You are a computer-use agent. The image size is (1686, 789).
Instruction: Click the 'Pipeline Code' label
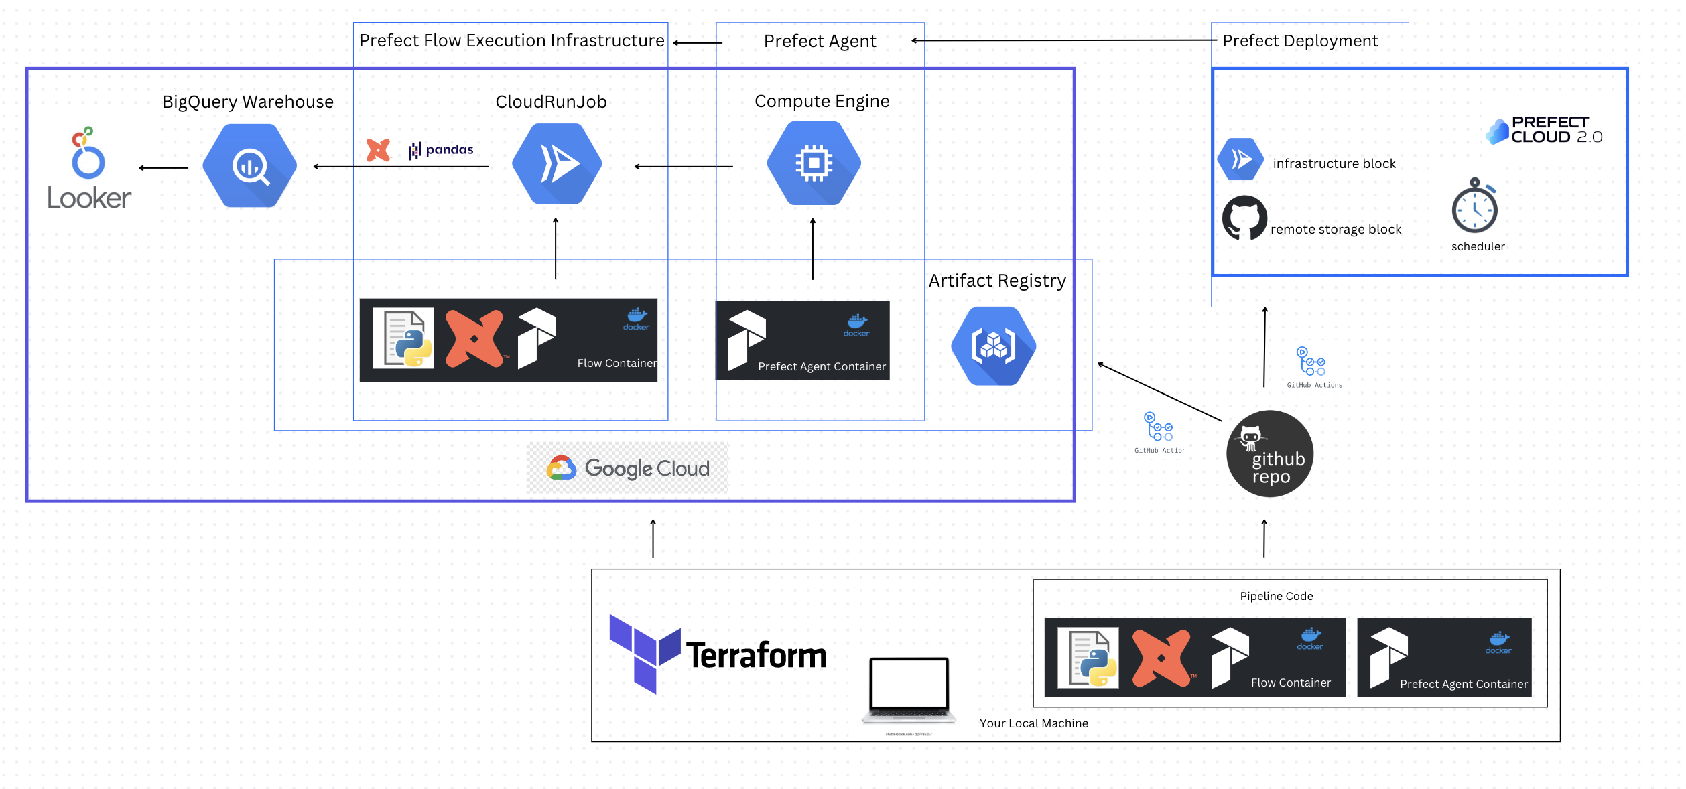1276,596
